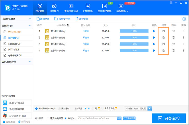The image size is (189, 125).
Task: Expand the WPS文件转换 section
Action: [16, 62]
